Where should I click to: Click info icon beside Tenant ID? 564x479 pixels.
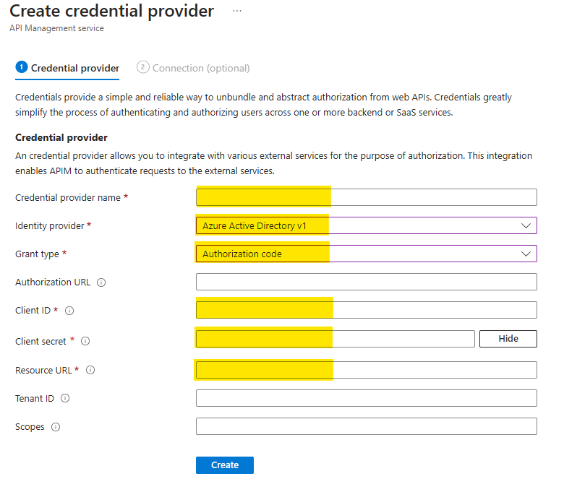pos(65,398)
